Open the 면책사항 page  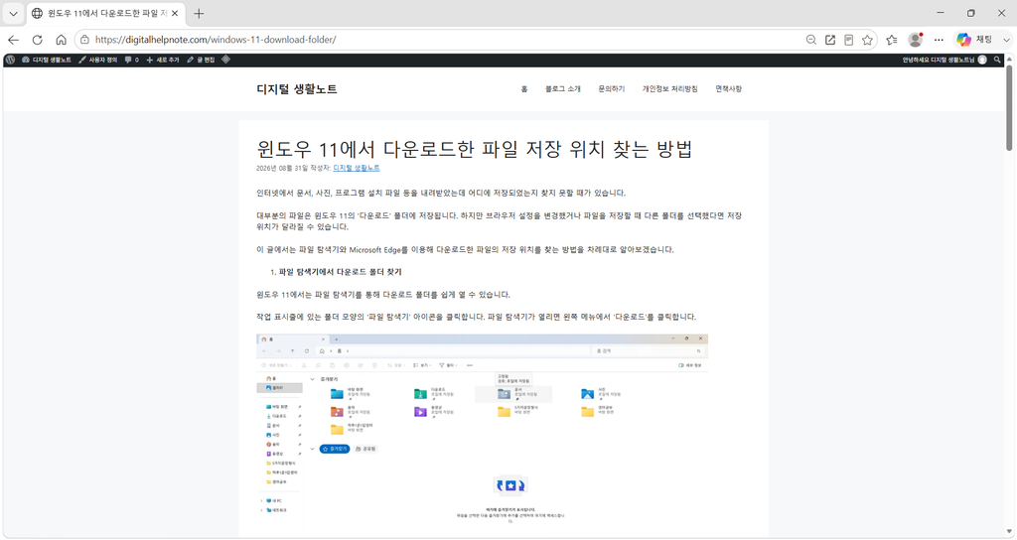(728, 88)
